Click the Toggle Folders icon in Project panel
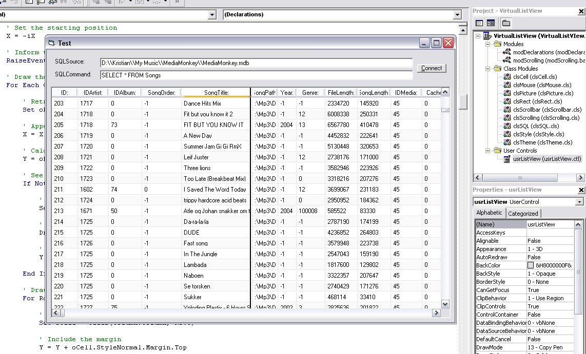The image size is (586, 354). [x=506, y=23]
